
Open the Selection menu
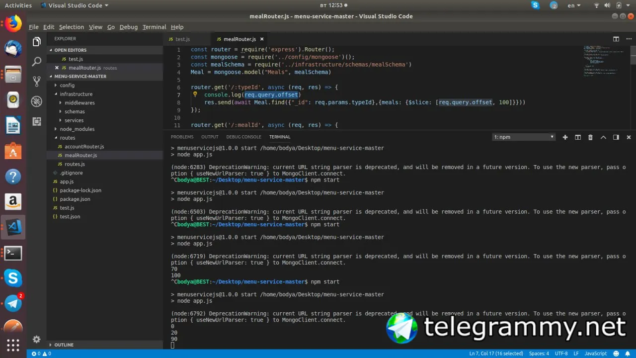[x=72, y=27]
